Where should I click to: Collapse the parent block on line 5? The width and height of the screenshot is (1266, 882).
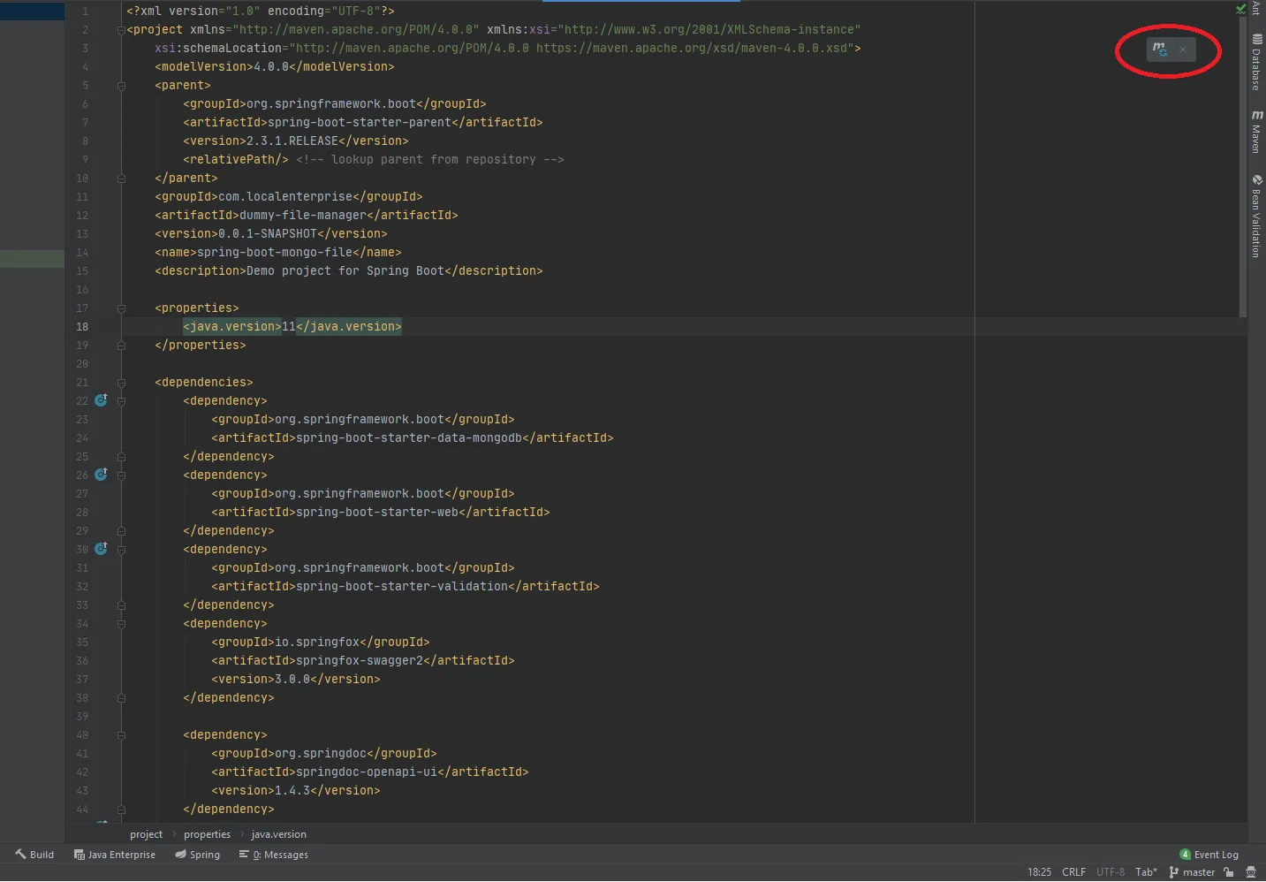[121, 86]
